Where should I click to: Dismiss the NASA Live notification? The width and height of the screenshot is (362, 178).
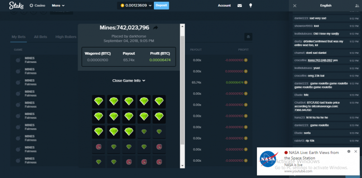coord(356,151)
